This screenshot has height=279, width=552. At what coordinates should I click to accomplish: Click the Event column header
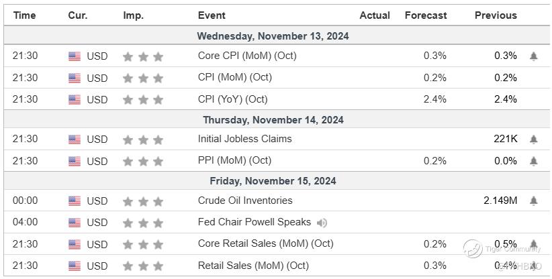click(x=212, y=15)
